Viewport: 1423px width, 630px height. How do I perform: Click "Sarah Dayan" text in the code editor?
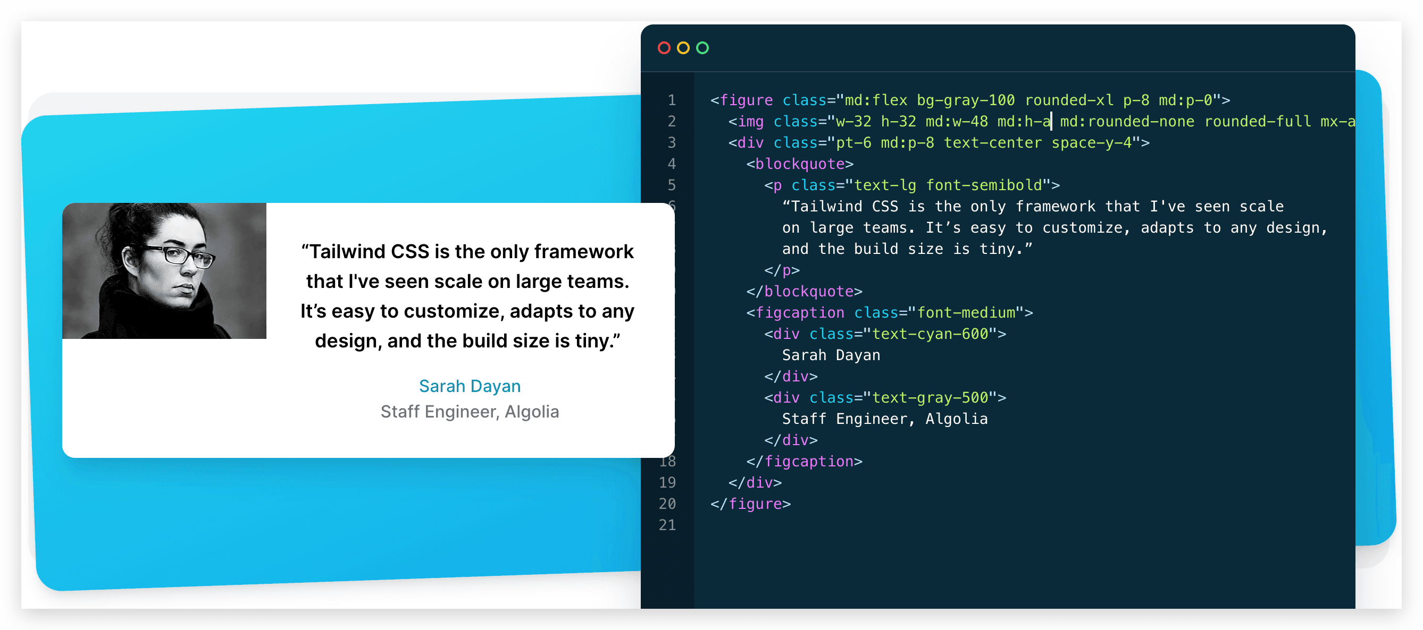pyautogui.click(x=831, y=355)
